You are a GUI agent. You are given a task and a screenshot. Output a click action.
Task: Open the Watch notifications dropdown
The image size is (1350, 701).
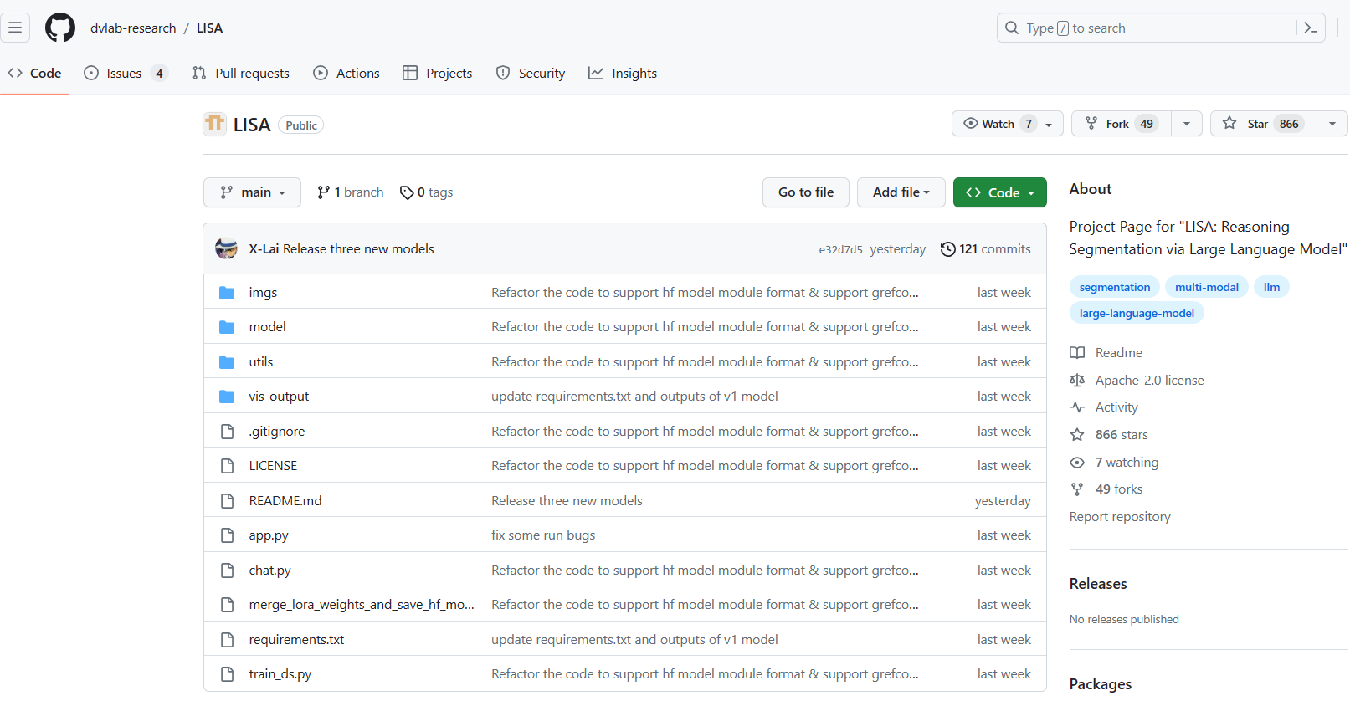click(x=1008, y=124)
